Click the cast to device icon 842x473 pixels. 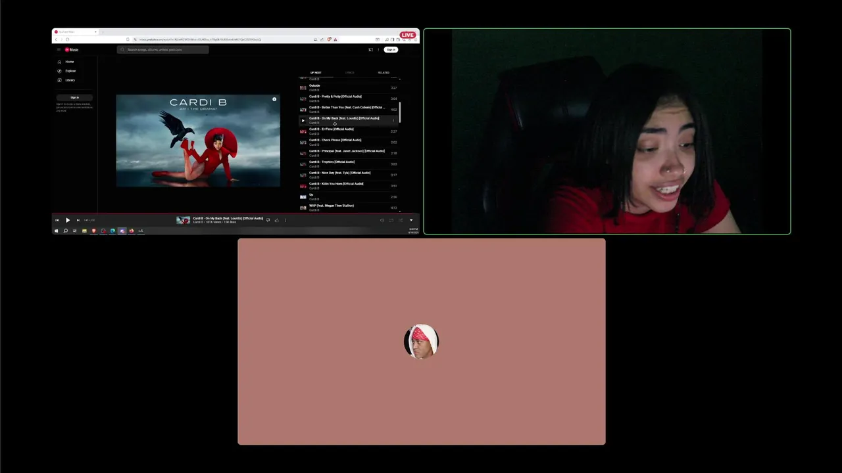click(x=370, y=50)
